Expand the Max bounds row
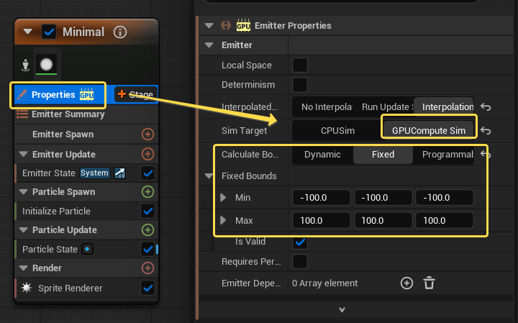Screen dimensions: 518x323 [x=223, y=220]
